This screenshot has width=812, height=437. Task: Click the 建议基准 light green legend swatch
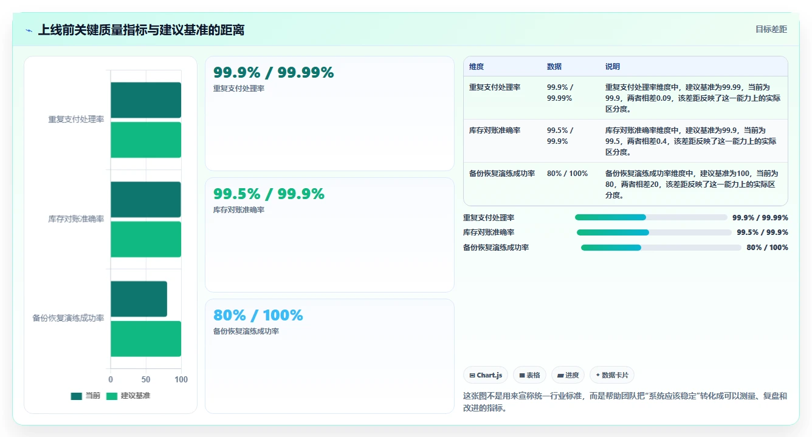pyautogui.click(x=112, y=396)
